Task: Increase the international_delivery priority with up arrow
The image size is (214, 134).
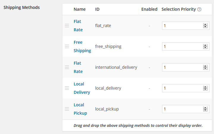Action: pyautogui.click(x=205, y=66)
